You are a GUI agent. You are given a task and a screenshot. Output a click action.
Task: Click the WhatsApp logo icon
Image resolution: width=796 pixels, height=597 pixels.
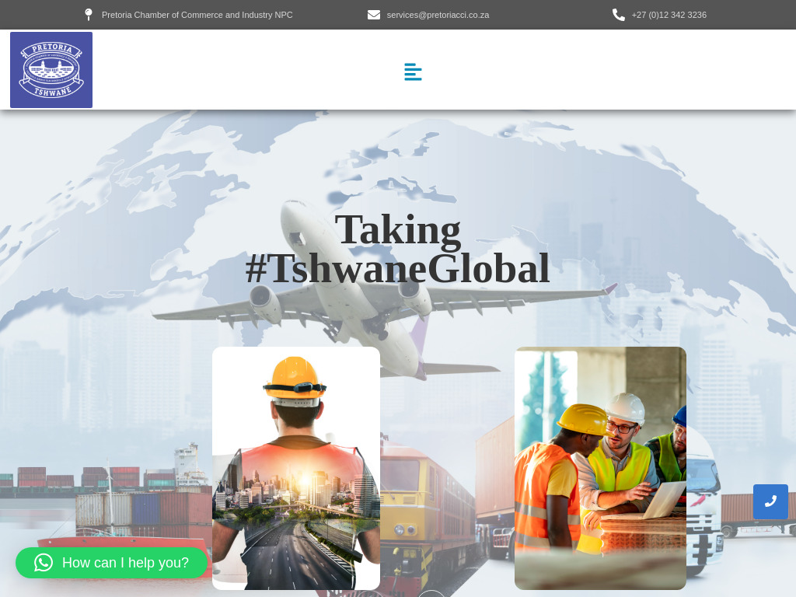point(44,563)
